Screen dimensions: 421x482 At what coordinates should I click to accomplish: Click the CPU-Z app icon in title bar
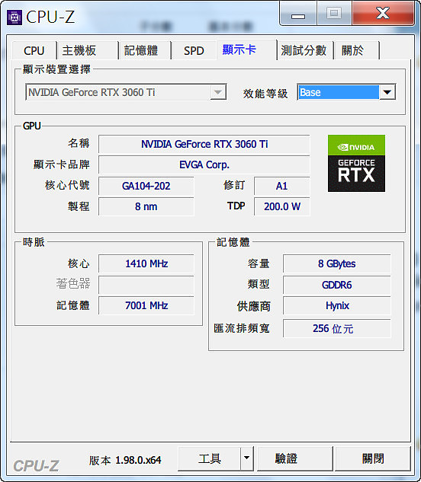coord(14,18)
